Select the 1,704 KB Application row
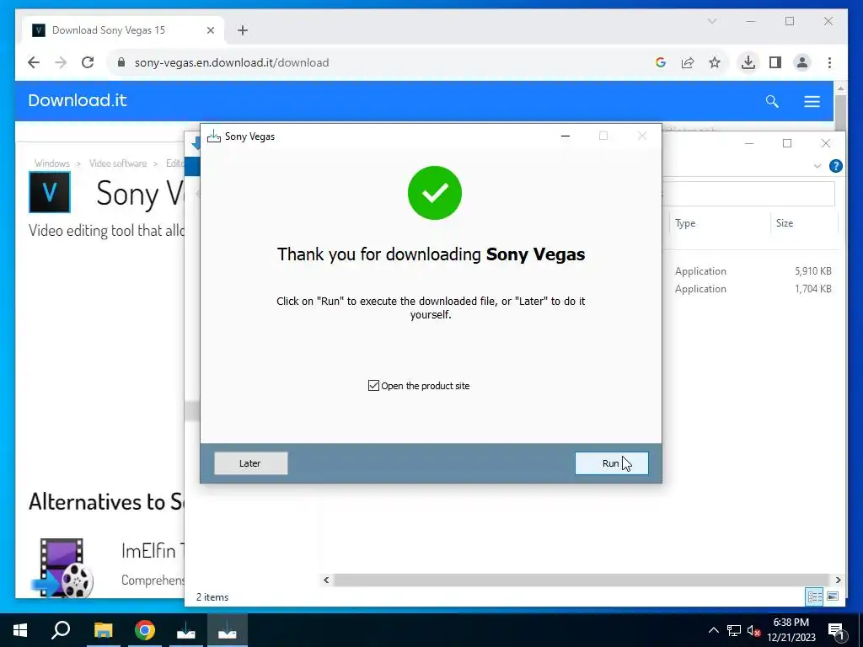 tap(753, 289)
